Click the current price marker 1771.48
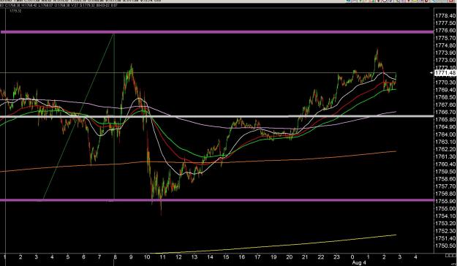Image resolution: width=457 pixels, height=266 pixels. 445,73
